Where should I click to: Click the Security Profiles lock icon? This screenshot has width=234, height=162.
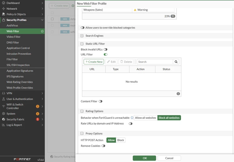3,20
